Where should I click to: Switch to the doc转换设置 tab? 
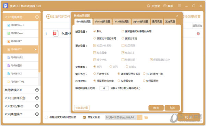click(83, 21)
